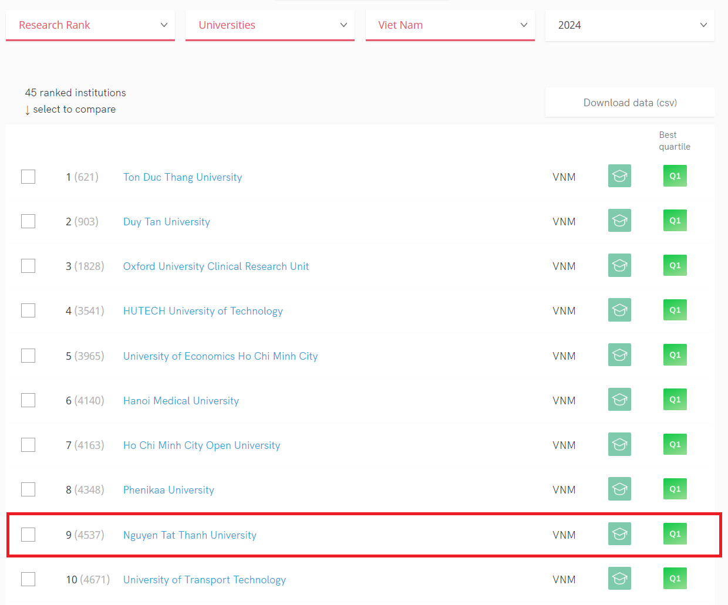Open the Research Rank dropdown
The image size is (728, 605).
pos(90,25)
